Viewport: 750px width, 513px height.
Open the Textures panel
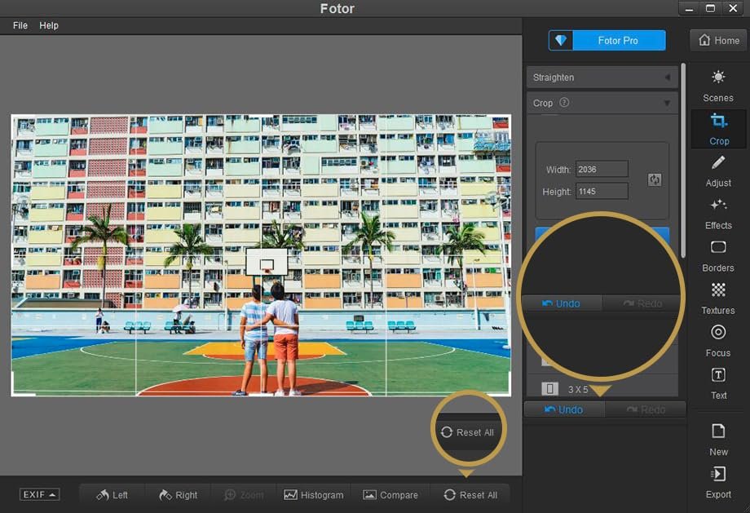click(x=718, y=299)
